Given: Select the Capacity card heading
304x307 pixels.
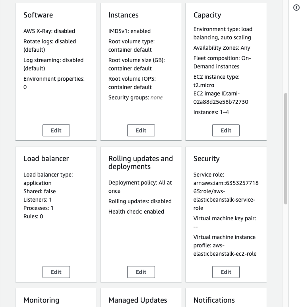Looking at the screenshot, I should pyautogui.click(x=207, y=15).
